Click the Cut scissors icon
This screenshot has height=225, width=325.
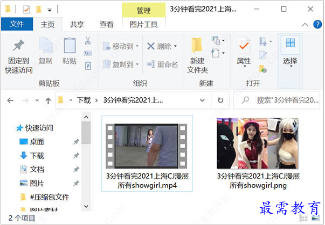[x=88, y=40]
